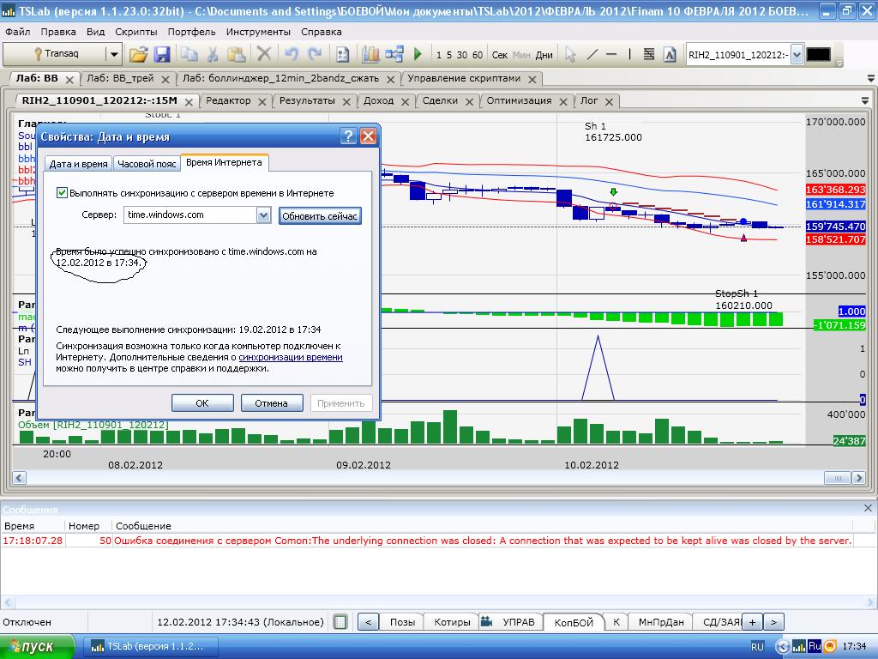Switch to the Часовой пояс tab

[x=147, y=163]
